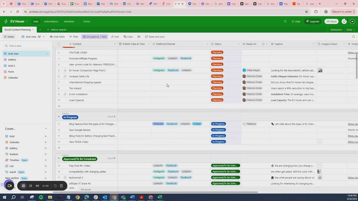The width and height of the screenshot is (358, 201).
Task: Pause the screen recording
Action: (x=30, y=186)
